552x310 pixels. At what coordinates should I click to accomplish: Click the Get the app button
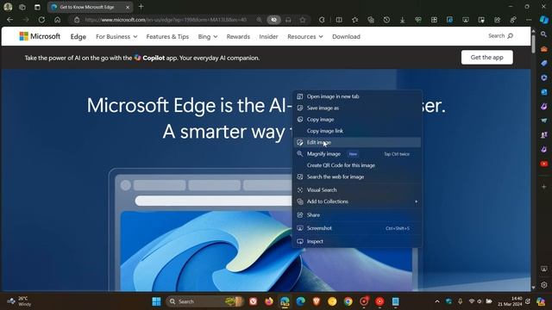486,58
